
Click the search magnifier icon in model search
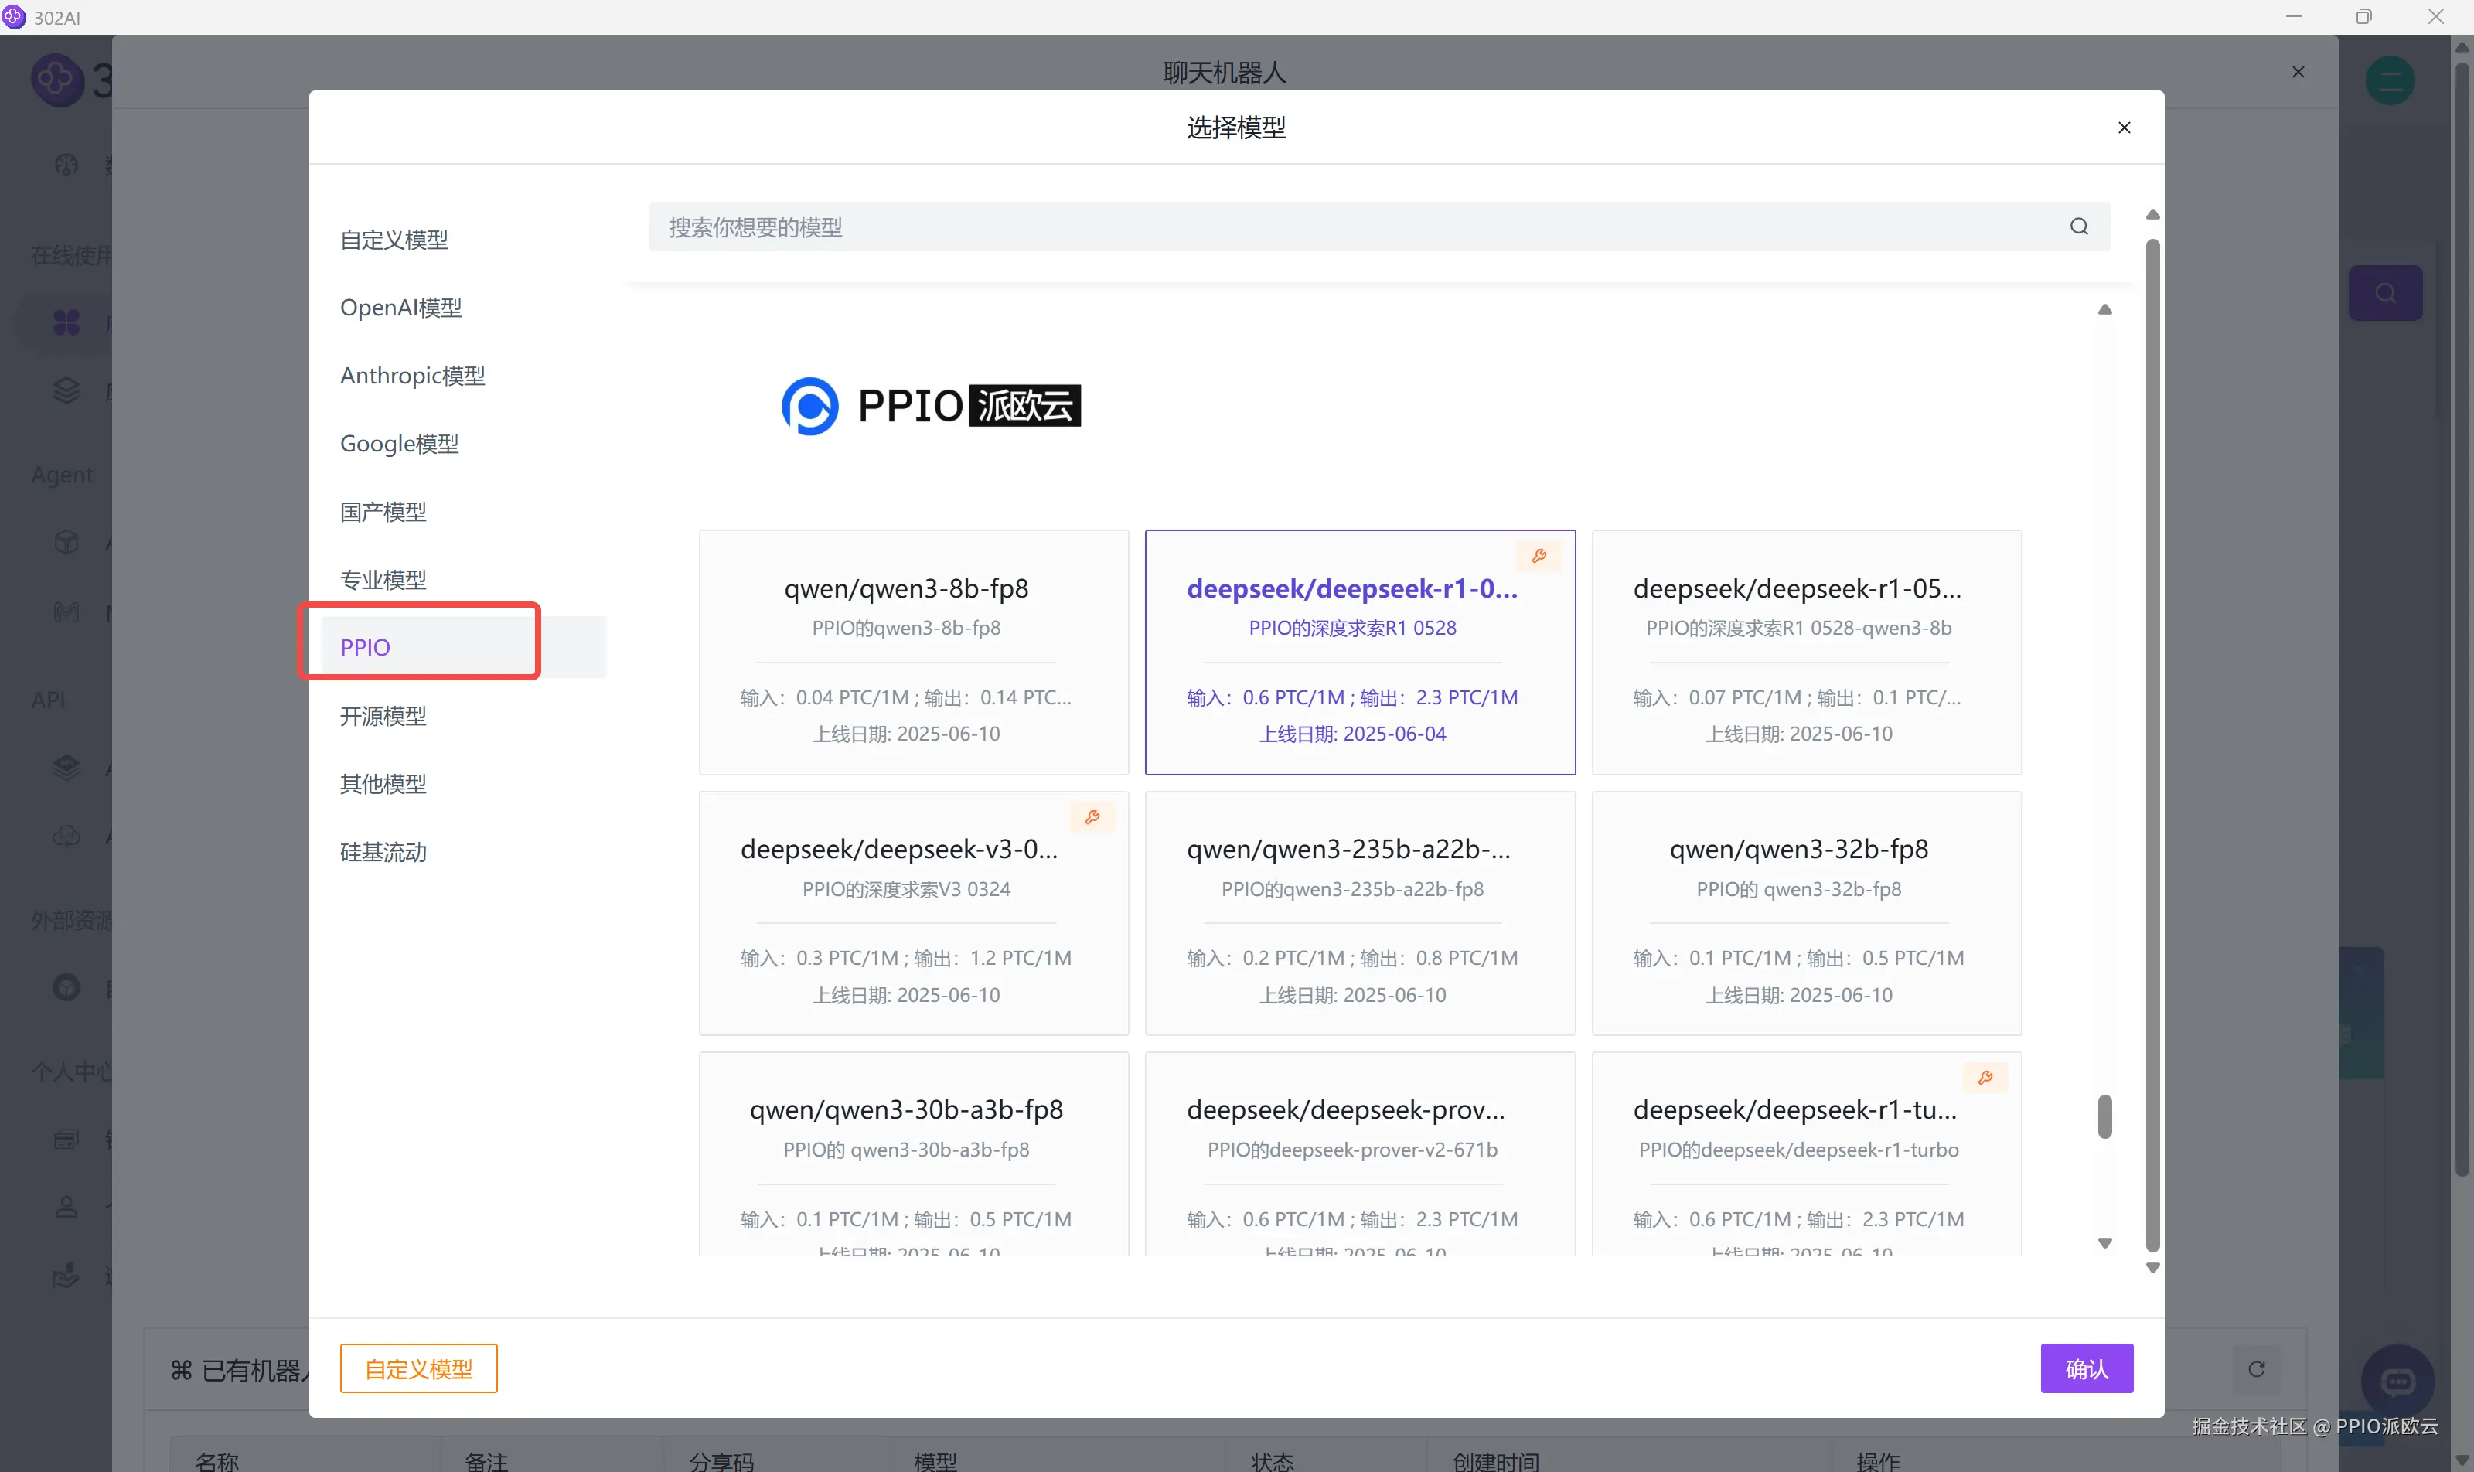pyautogui.click(x=2078, y=227)
